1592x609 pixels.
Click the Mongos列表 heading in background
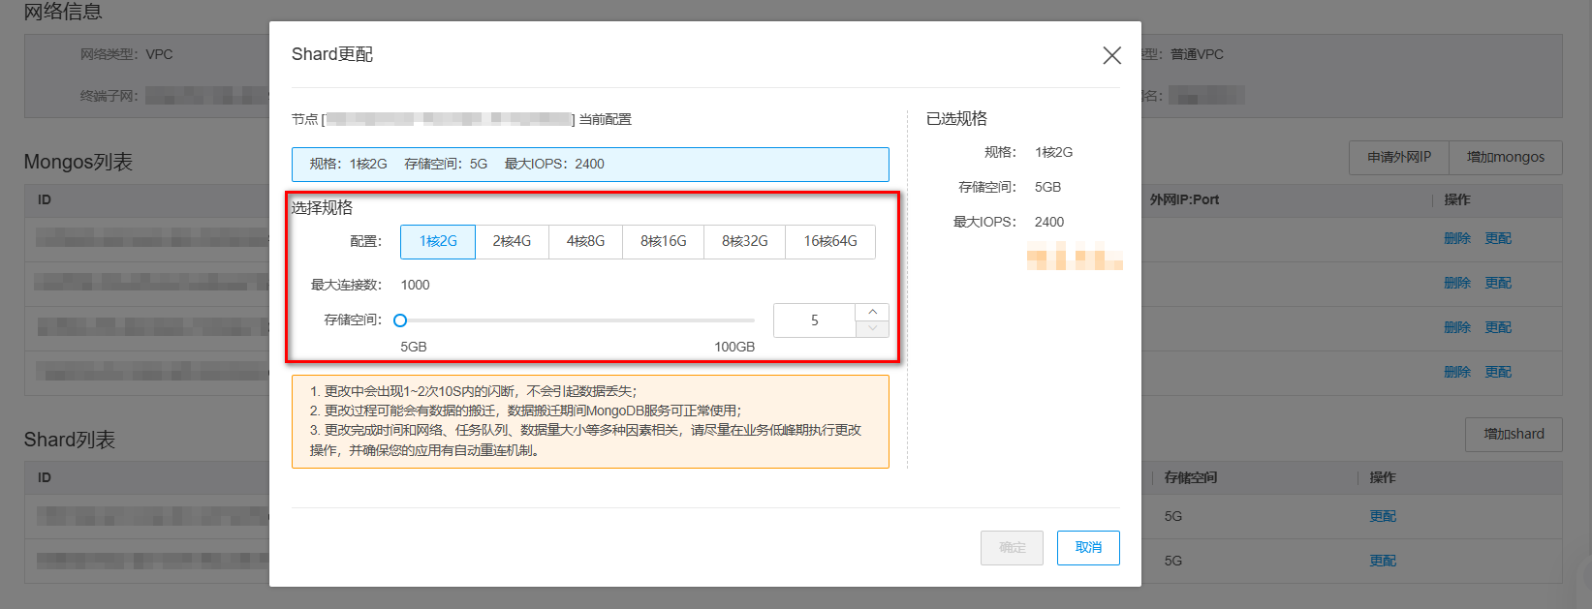pyautogui.click(x=78, y=162)
